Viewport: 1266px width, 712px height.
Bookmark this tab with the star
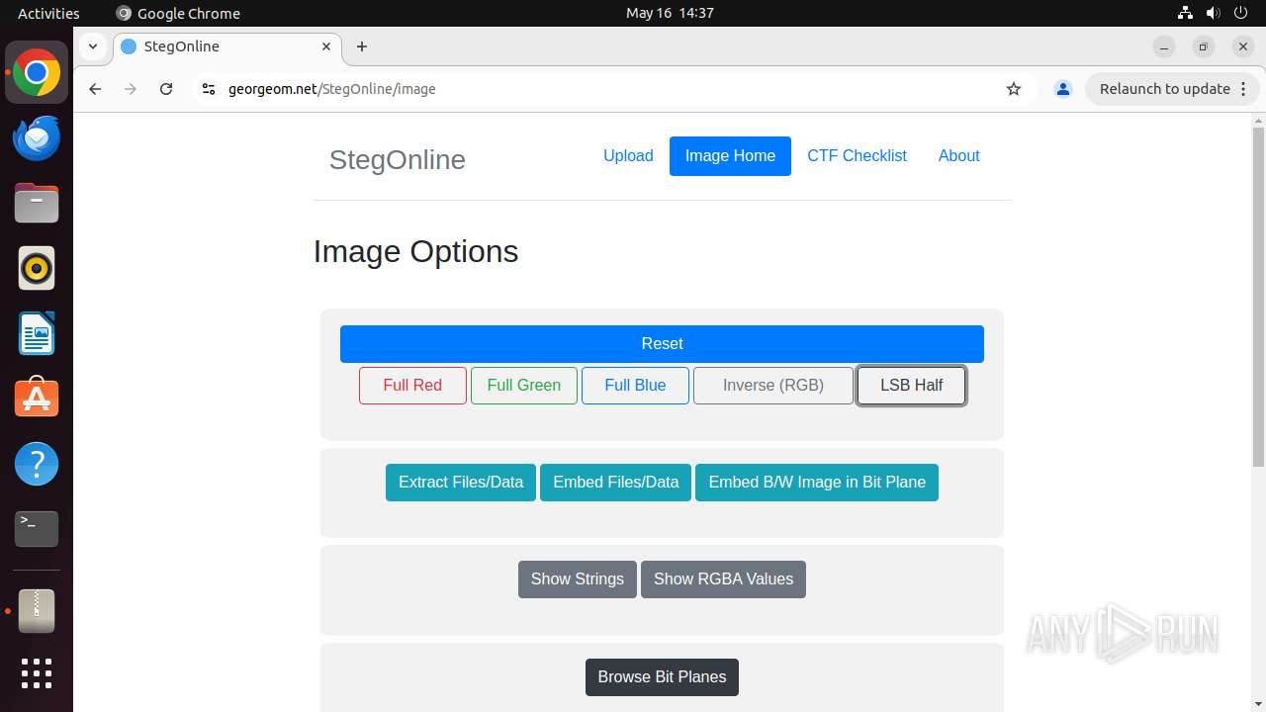[x=1014, y=89]
